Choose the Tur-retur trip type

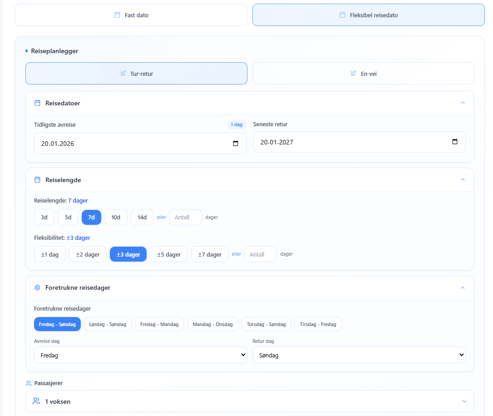[136, 73]
